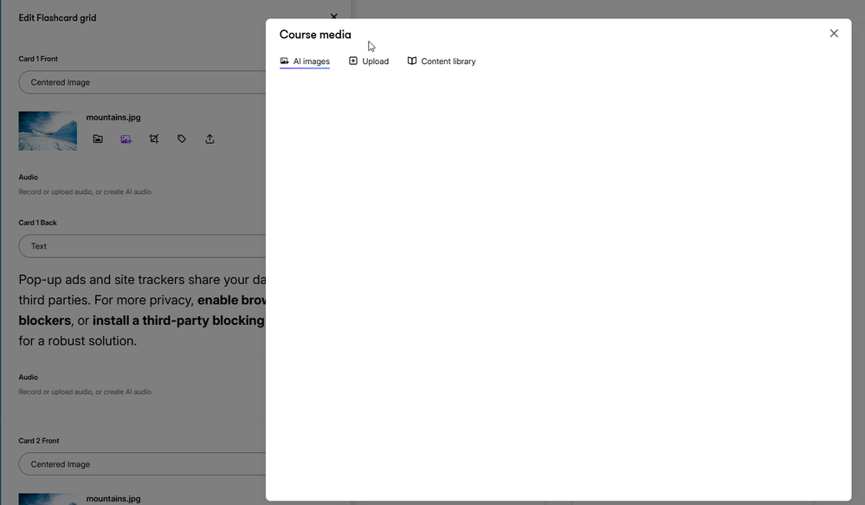Open Card 2 Front Centered Image dropdown
This screenshot has width=865, height=505.
[x=142, y=464]
